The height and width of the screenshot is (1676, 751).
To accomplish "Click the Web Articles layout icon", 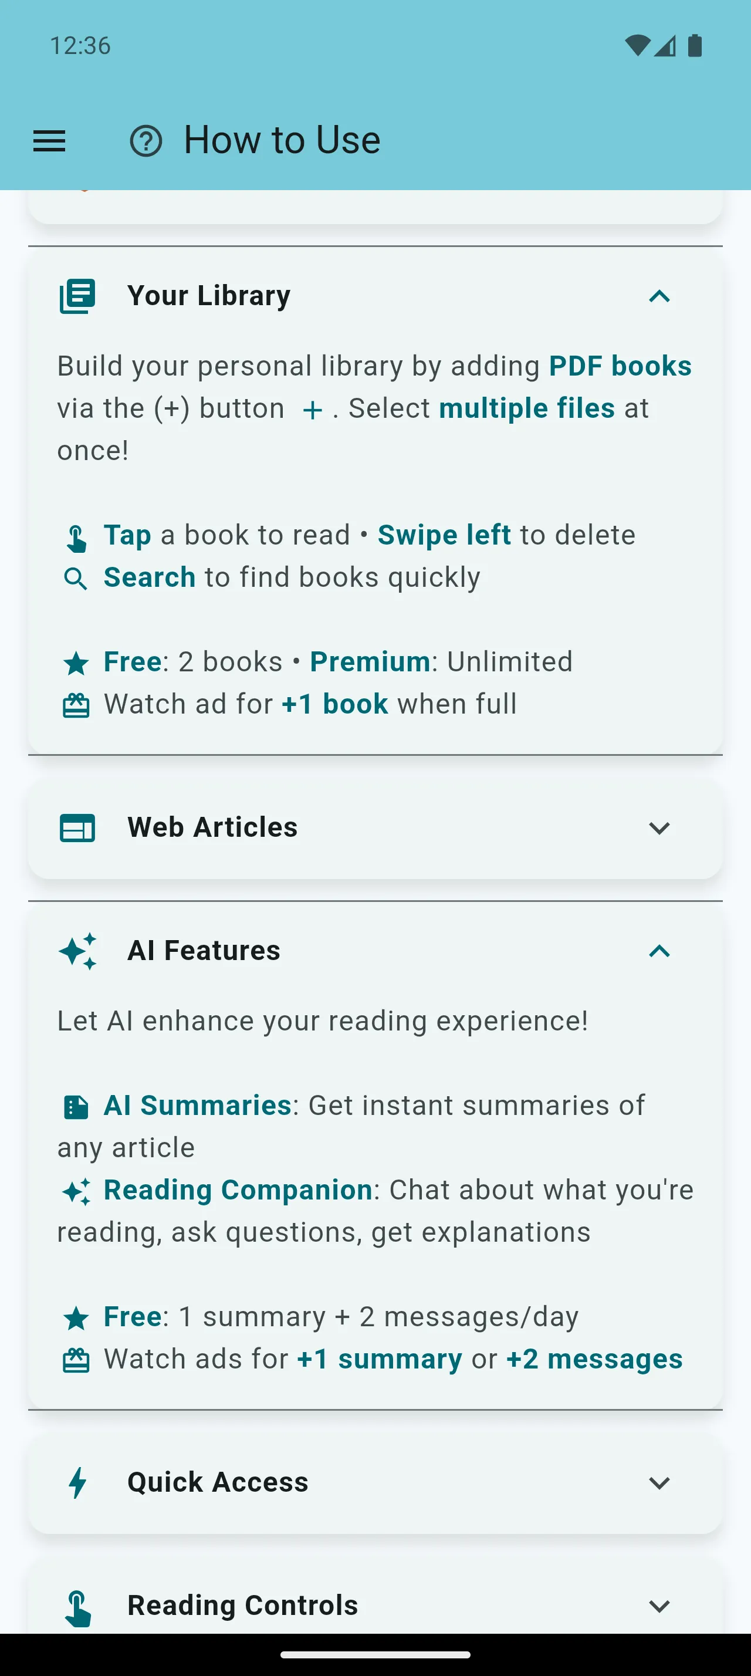I will click(77, 828).
